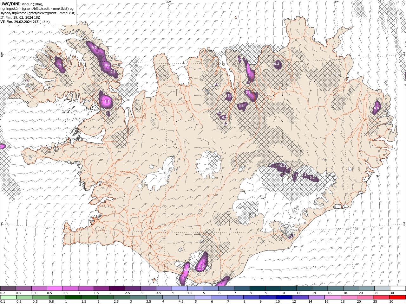Click the '0.1' label under the lower legend

tap(3, 301)
